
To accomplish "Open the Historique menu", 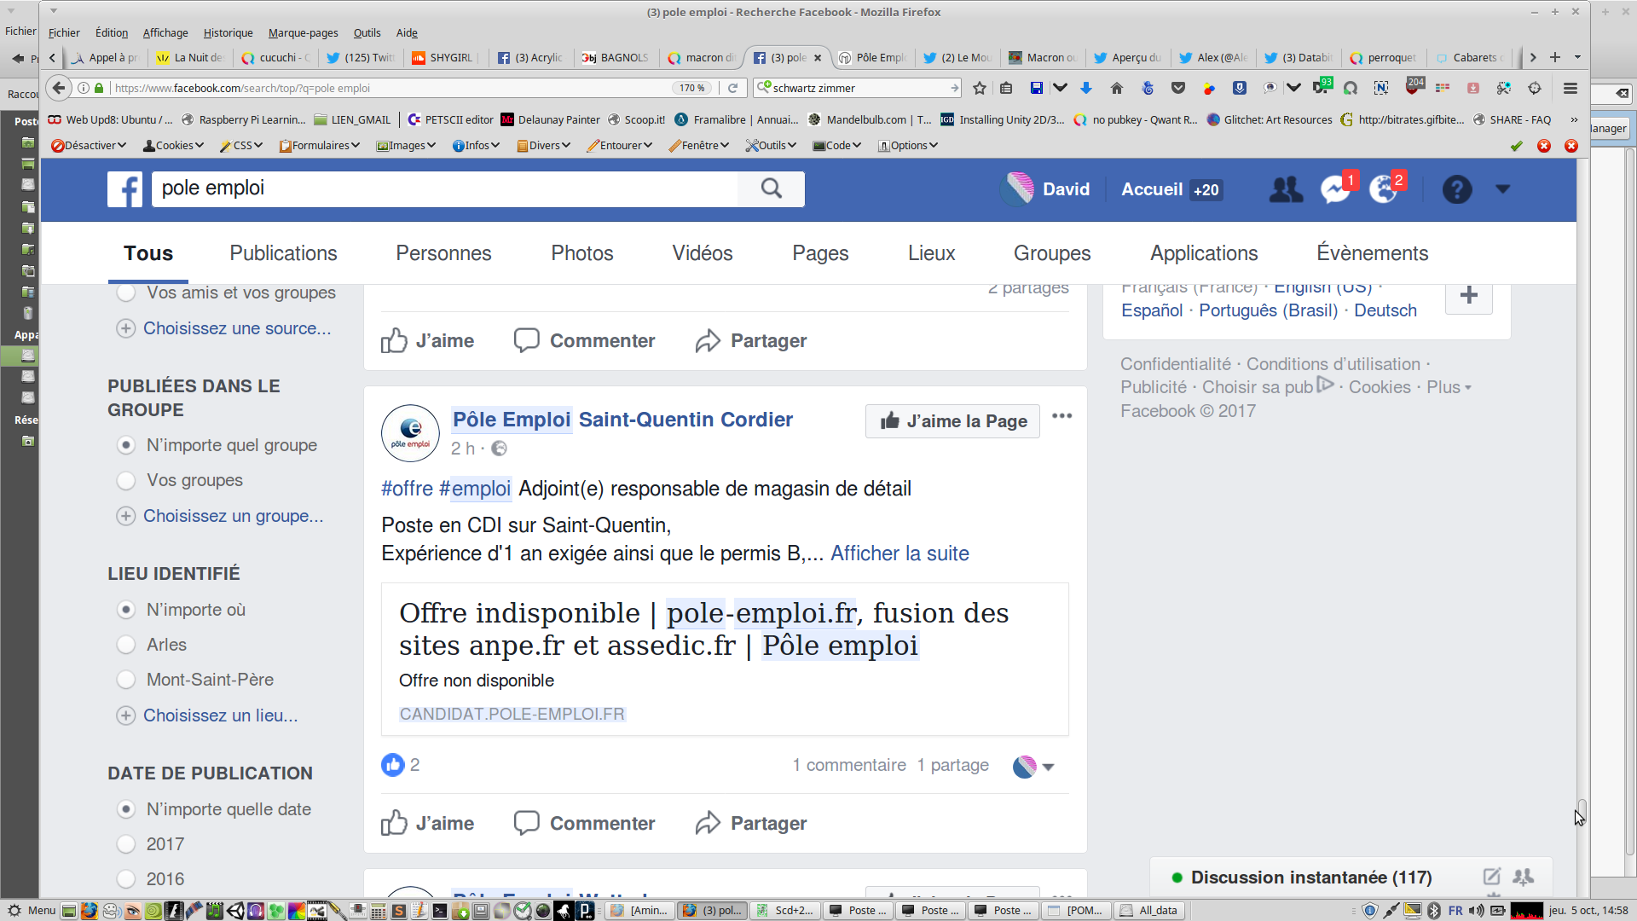I will [228, 33].
